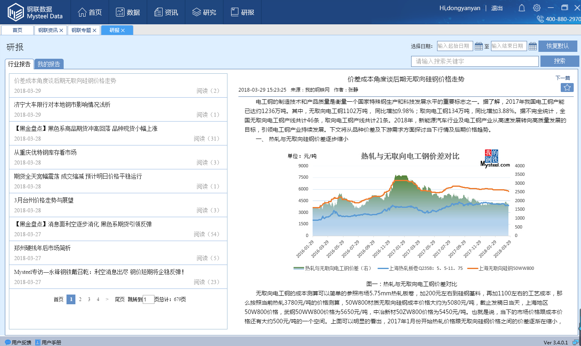
Task: Go to page 3 in pagination
Action: (89, 299)
